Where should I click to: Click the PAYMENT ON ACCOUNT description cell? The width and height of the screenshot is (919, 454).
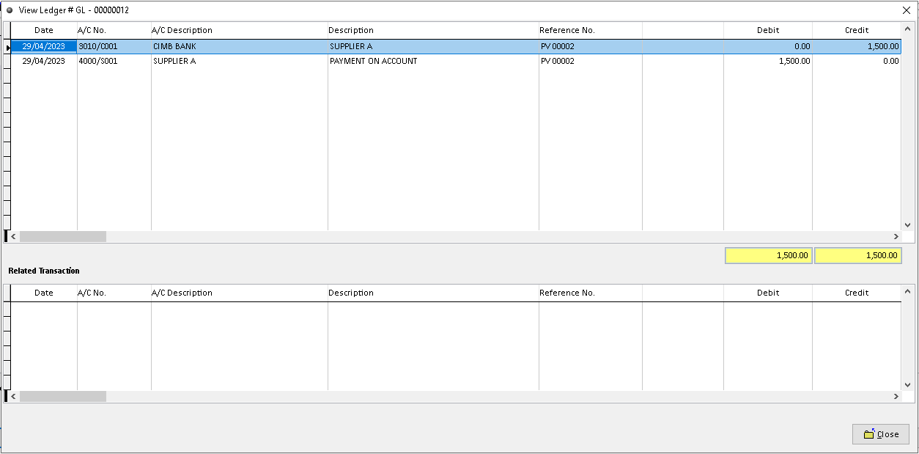pos(433,61)
